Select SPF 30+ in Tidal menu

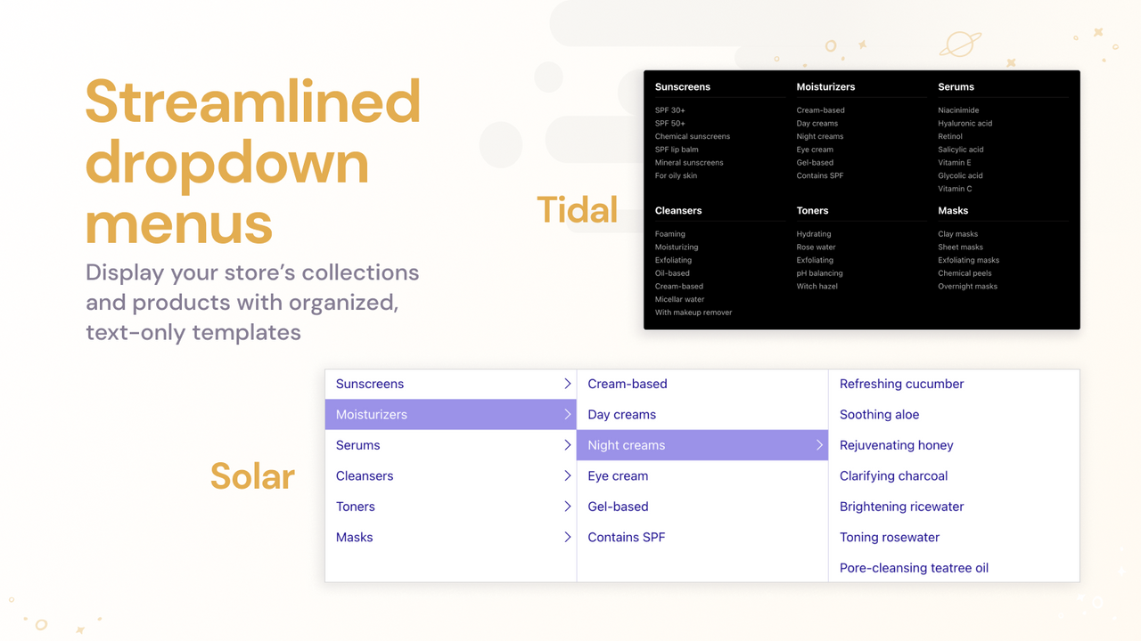pos(670,110)
